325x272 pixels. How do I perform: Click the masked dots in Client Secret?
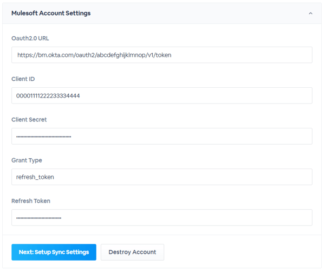click(x=44, y=137)
